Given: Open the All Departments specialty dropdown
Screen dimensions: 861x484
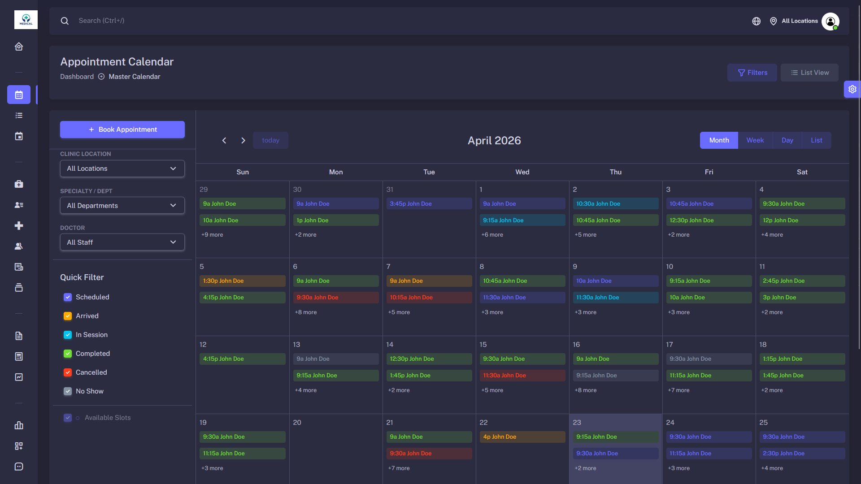Looking at the screenshot, I should (122, 205).
